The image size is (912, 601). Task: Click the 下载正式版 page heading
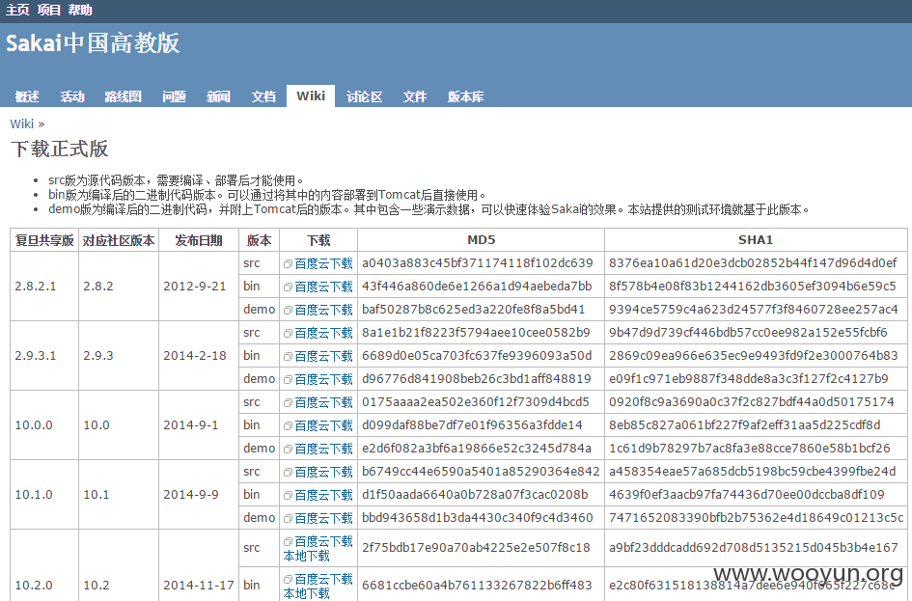point(60,149)
